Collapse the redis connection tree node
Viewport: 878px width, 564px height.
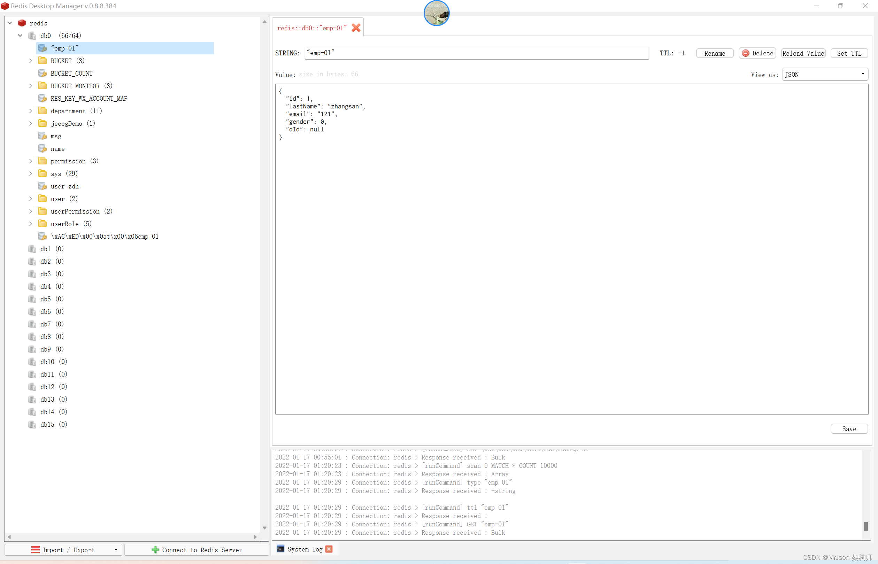click(x=10, y=23)
